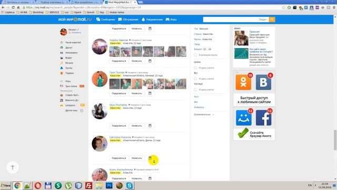
Task: Open Таня Попова round avatar
Action: point(100,79)
